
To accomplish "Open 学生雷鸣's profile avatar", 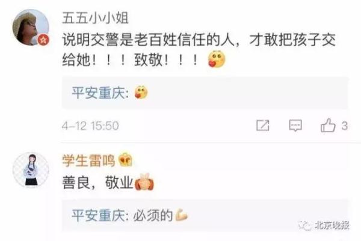I will click(31, 170).
